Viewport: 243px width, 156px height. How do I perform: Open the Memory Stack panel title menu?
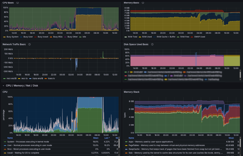[131, 92]
